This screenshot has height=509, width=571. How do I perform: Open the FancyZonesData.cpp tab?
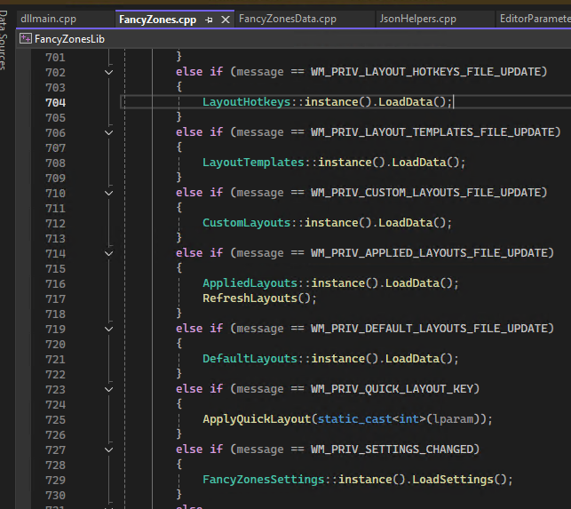click(x=287, y=19)
